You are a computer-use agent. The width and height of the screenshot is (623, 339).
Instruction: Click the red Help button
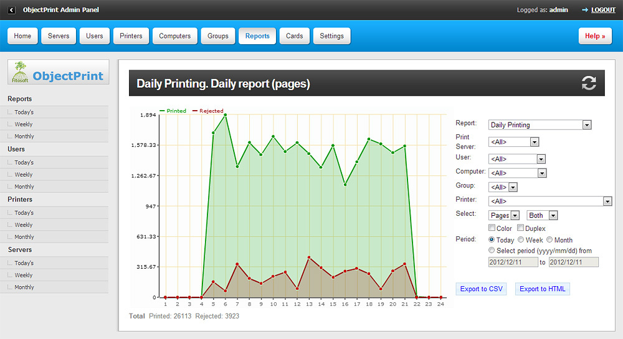[595, 36]
